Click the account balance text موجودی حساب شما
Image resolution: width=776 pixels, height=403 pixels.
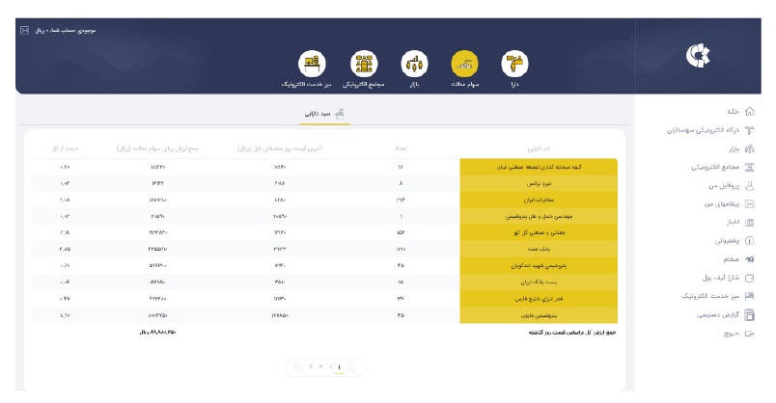click(x=66, y=31)
